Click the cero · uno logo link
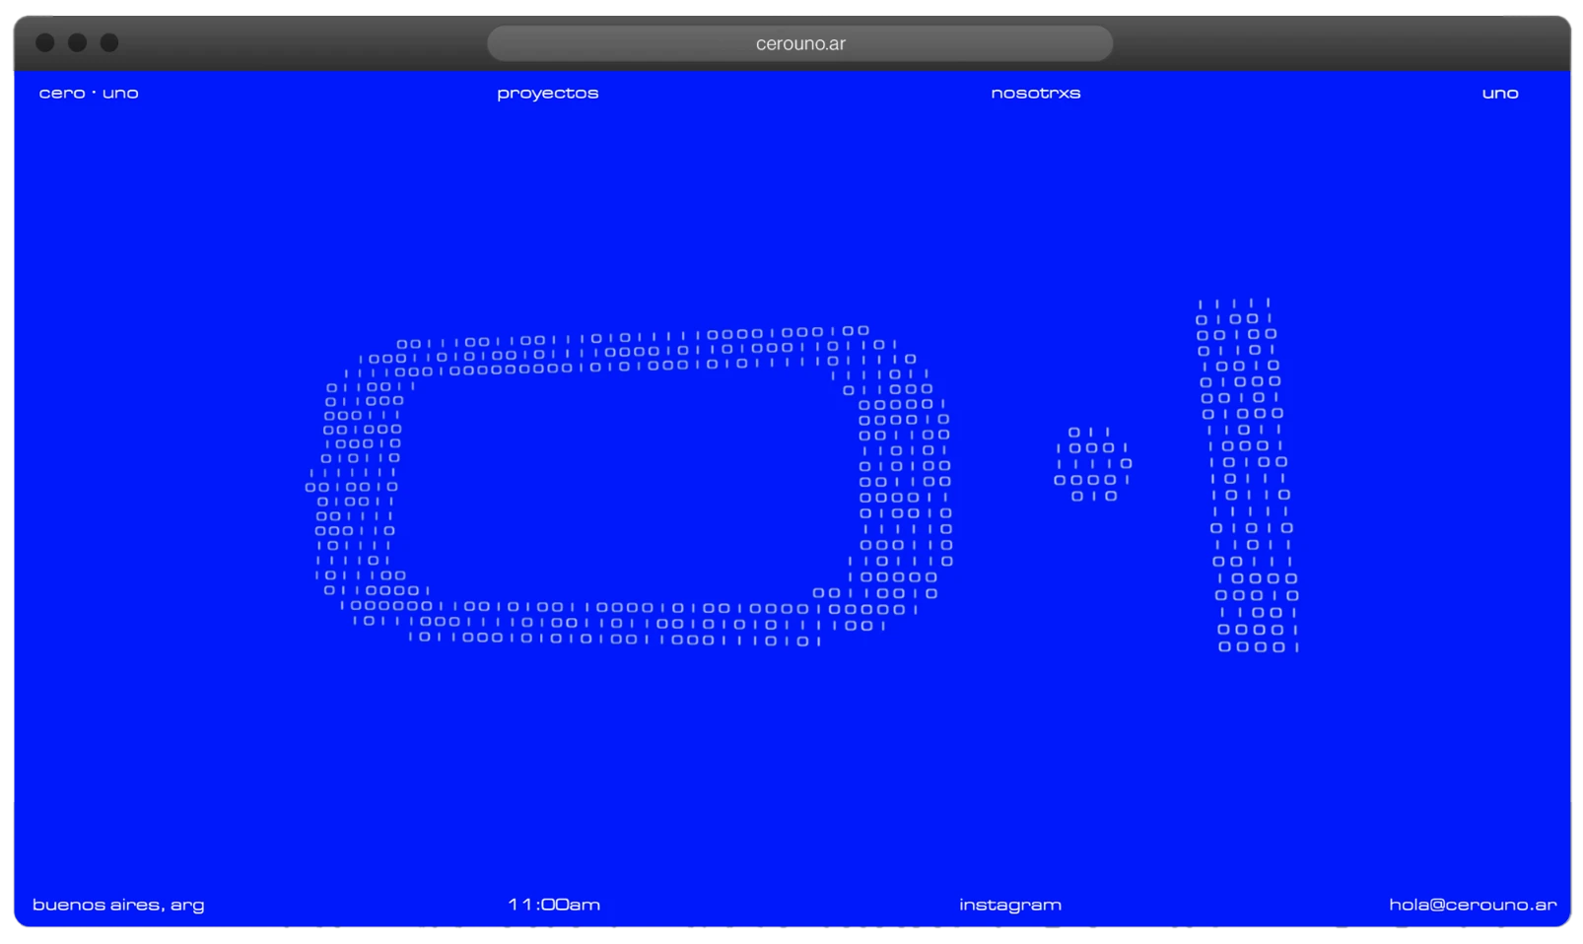1583x944 pixels. click(x=89, y=93)
